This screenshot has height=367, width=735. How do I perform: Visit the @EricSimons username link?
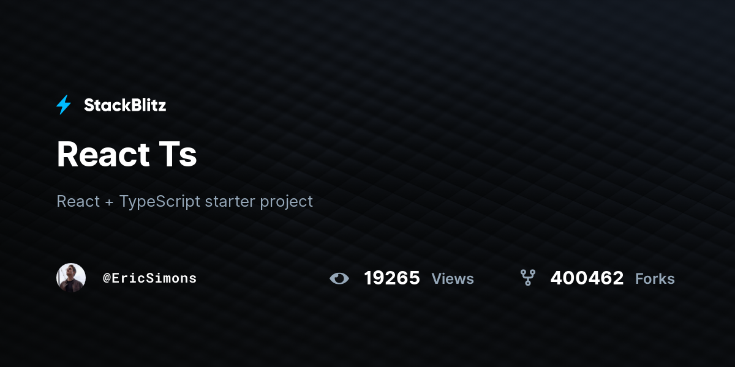coord(149,278)
